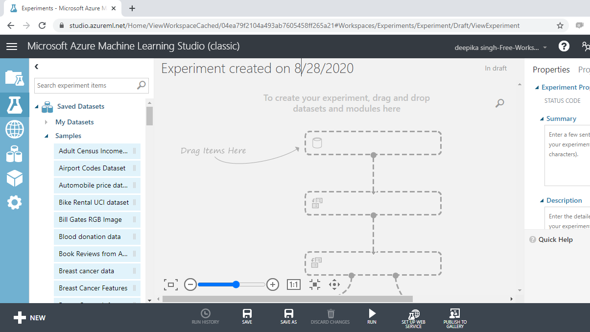This screenshot has width=590, height=332.
Task: Open the Help question mark icon
Action: (x=564, y=46)
